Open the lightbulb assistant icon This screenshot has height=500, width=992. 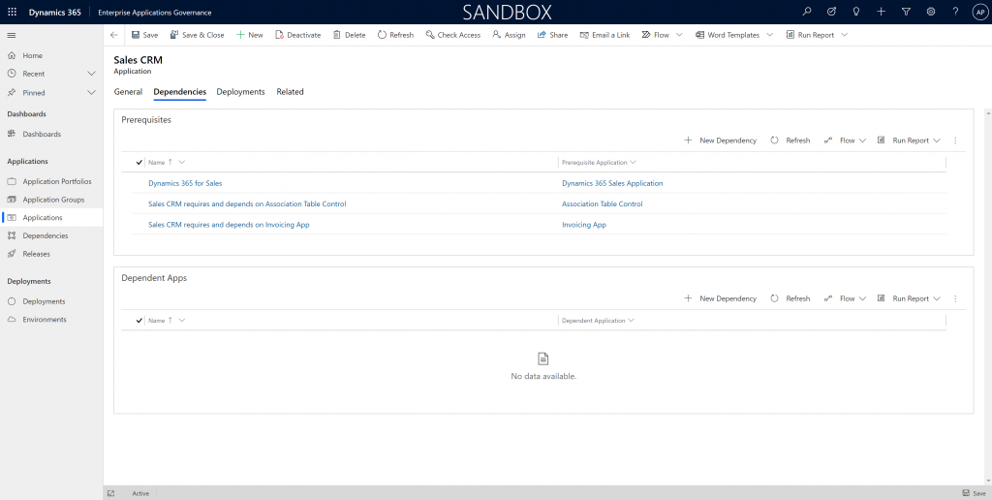856,12
